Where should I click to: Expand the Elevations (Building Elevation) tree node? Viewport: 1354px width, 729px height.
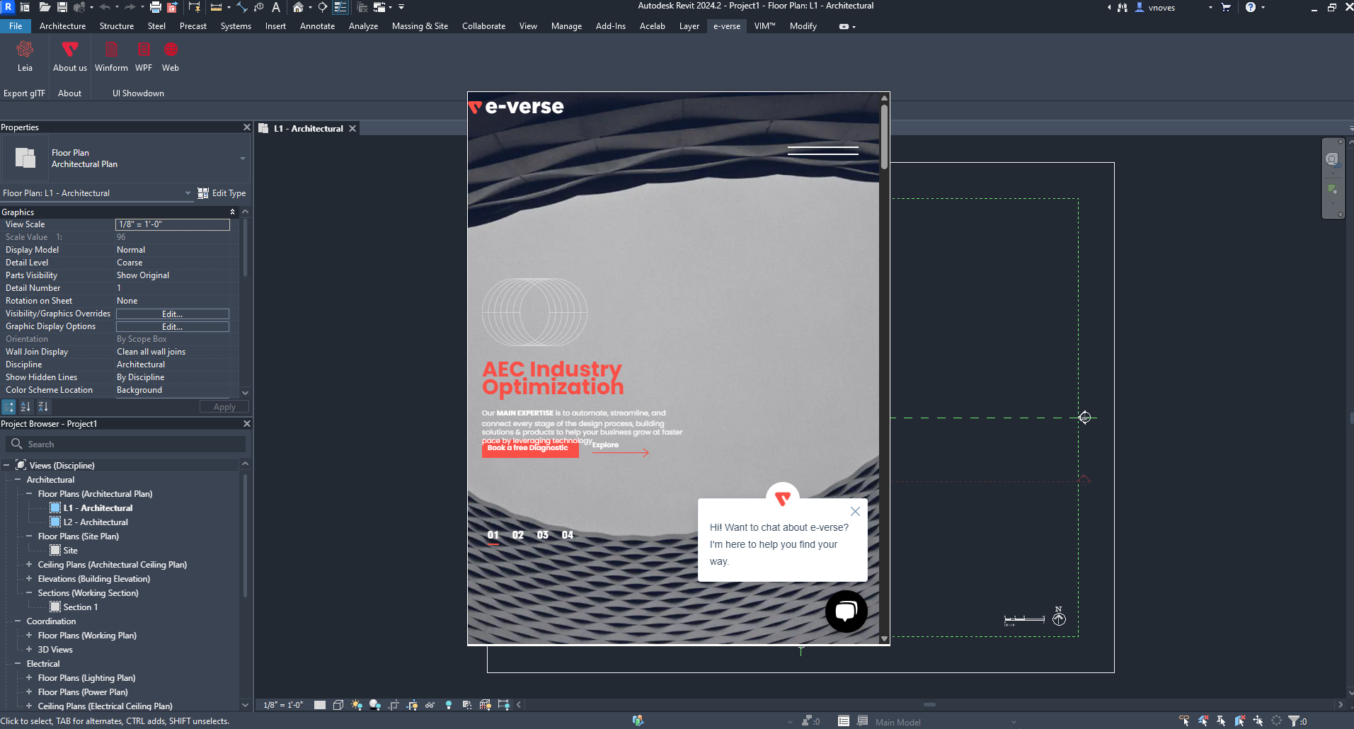[x=29, y=578]
